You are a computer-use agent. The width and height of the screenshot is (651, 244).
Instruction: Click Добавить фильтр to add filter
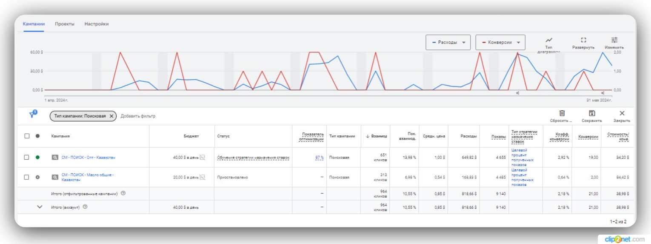138,116
